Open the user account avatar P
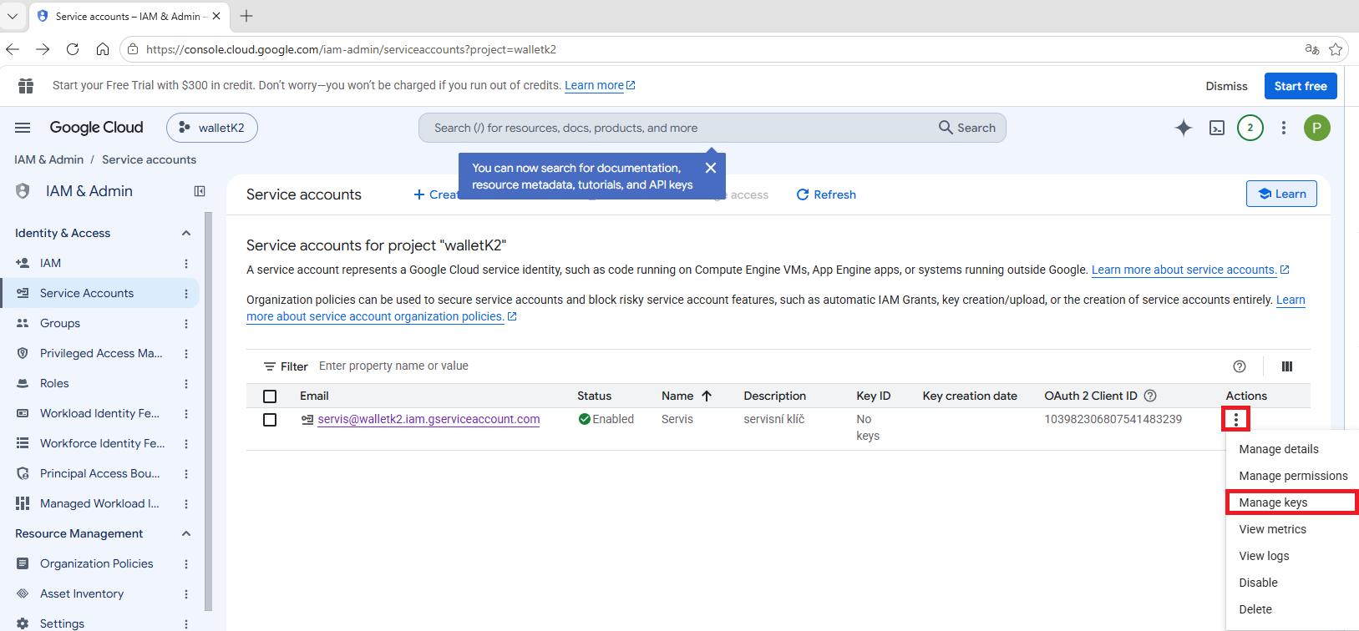 point(1316,128)
